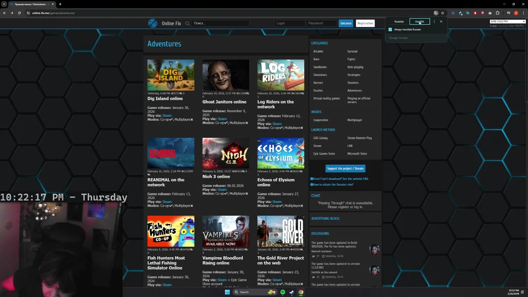Click the Registration button
528x297 pixels.
tap(365, 23)
